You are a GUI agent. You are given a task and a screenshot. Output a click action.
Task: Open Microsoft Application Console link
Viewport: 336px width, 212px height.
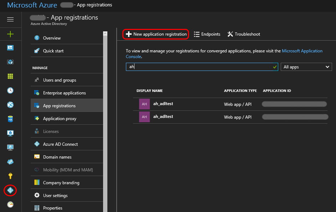pos(302,51)
